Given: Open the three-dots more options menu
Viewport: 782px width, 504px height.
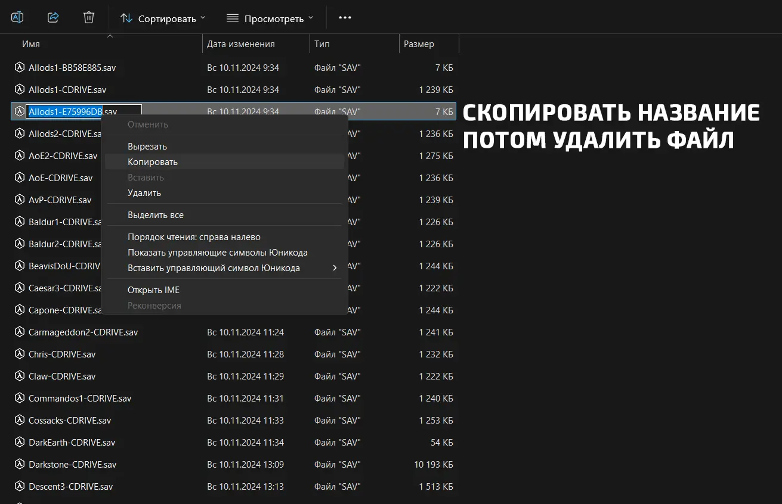Looking at the screenshot, I should pos(345,18).
